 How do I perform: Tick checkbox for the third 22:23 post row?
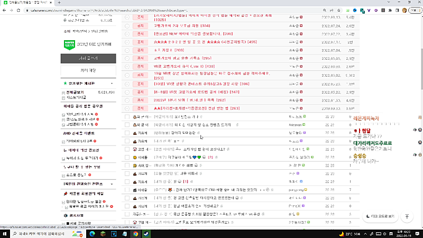(127, 133)
